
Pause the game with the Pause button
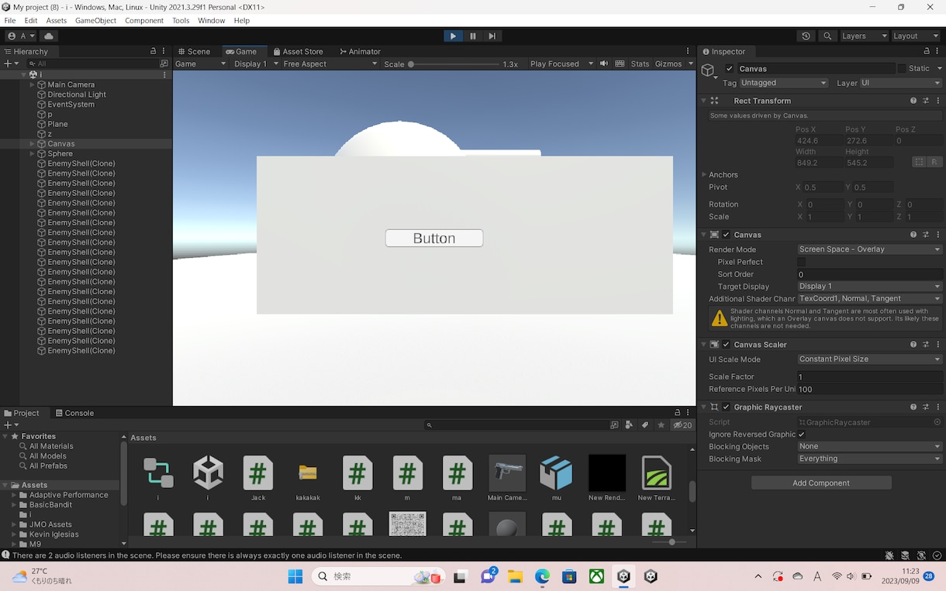click(x=473, y=36)
